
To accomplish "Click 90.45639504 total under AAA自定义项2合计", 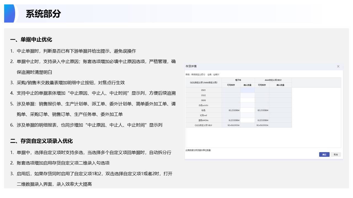I will coord(262,125).
